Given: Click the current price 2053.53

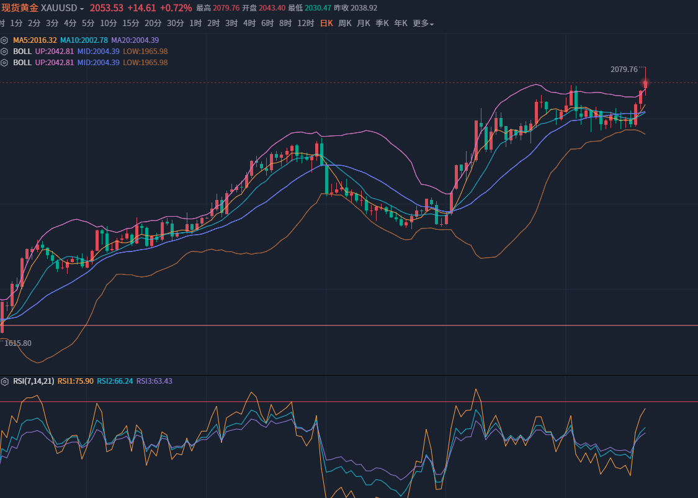Looking at the screenshot, I should click(x=106, y=9).
